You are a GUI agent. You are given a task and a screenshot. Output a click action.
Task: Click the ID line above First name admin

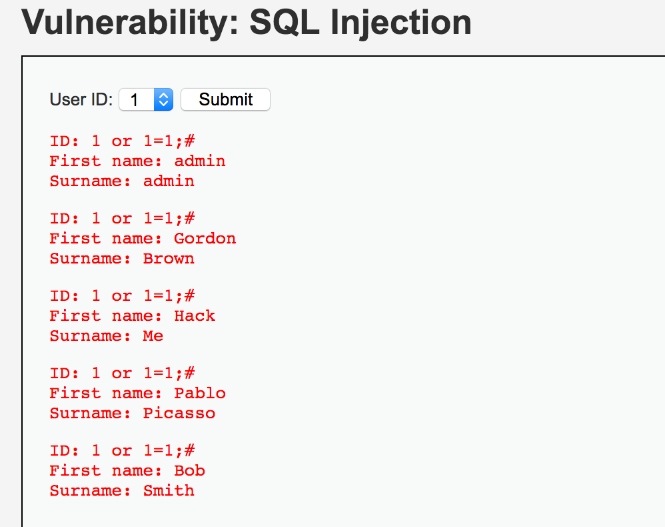pyautogui.click(x=122, y=141)
